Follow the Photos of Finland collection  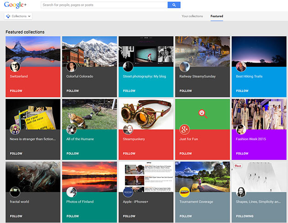click(x=73, y=216)
